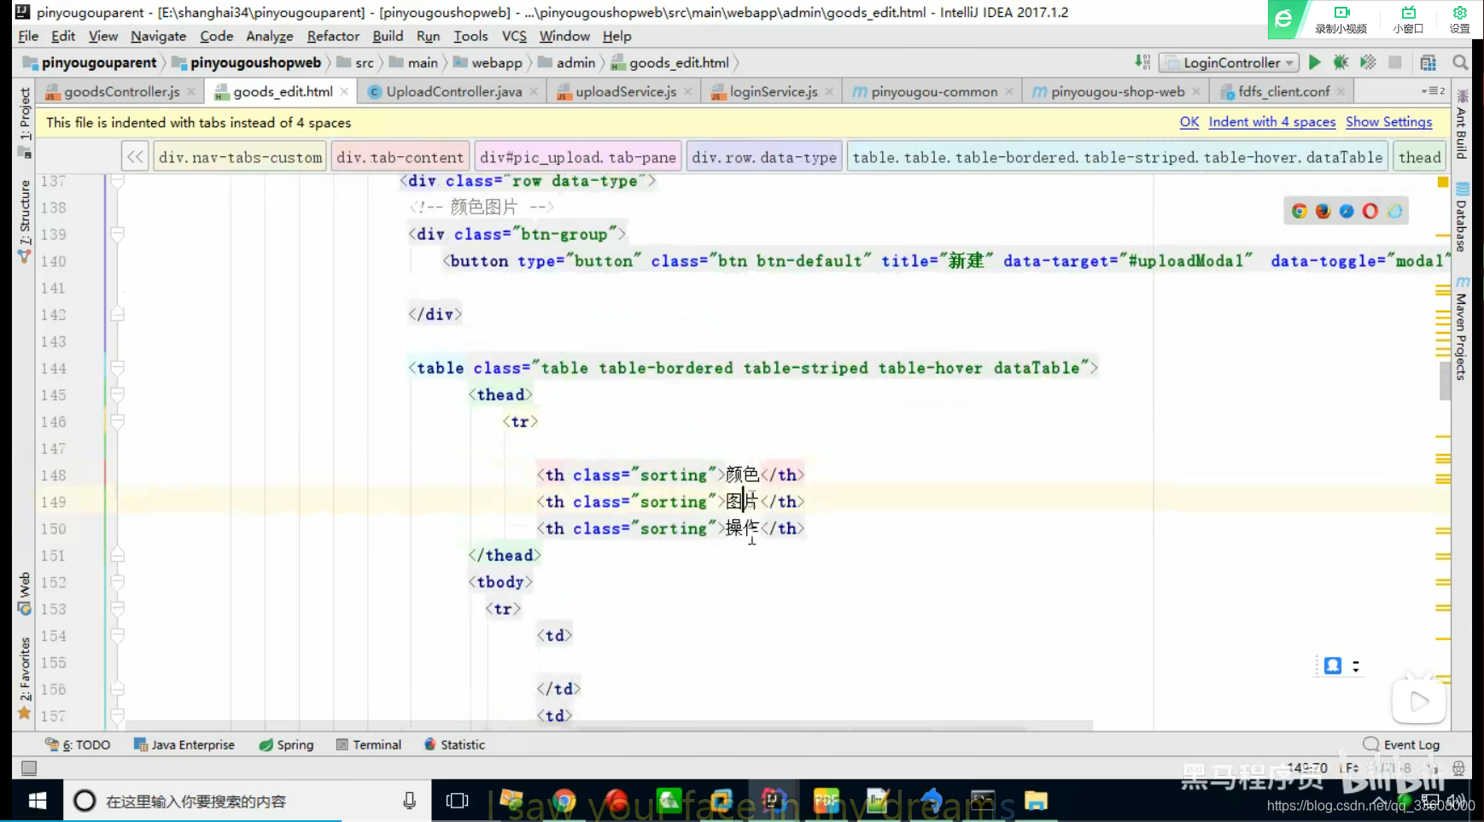The image size is (1484, 822).
Task: Click OK in the indentation notice
Action: pyautogui.click(x=1189, y=122)
